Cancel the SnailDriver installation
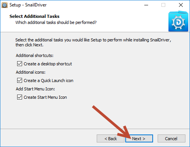The image size is (190, 147). pos(171,139)
